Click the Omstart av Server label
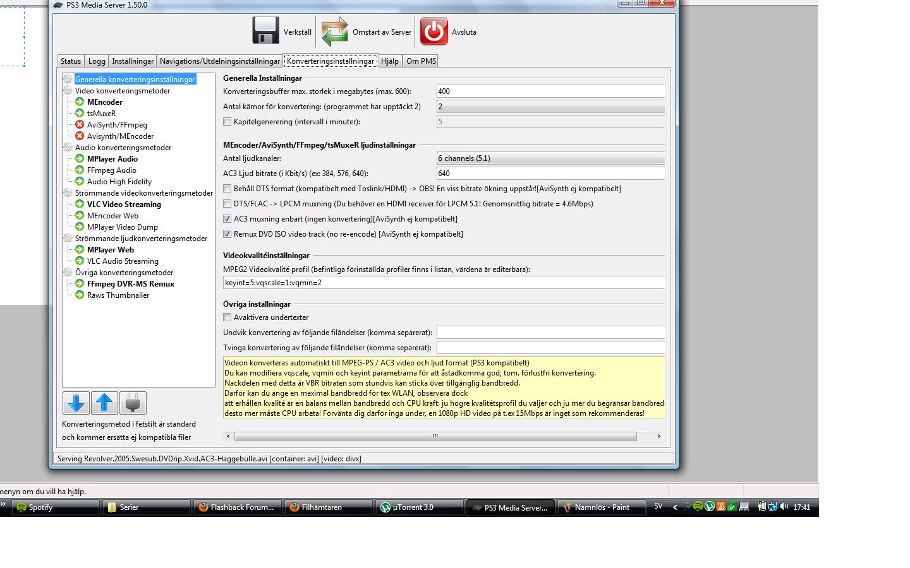This screenshot has height=568, width=910. [x=382, y=32]
